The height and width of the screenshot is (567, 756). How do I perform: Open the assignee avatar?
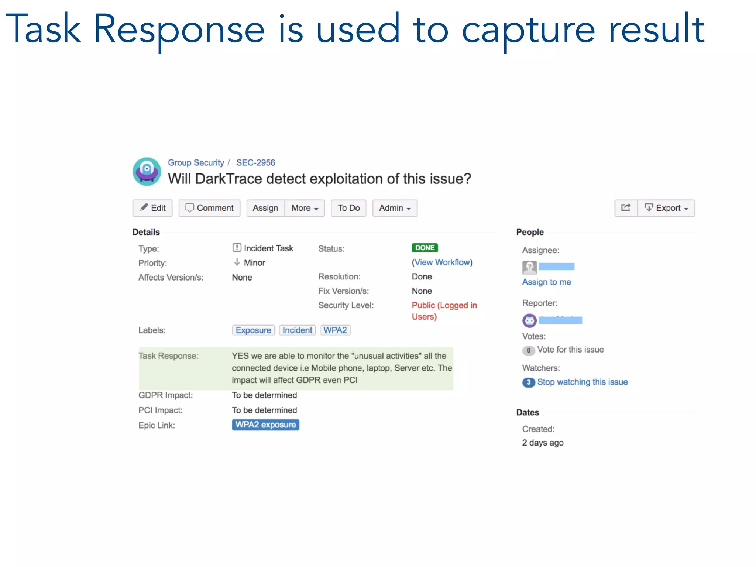point(529,267)
